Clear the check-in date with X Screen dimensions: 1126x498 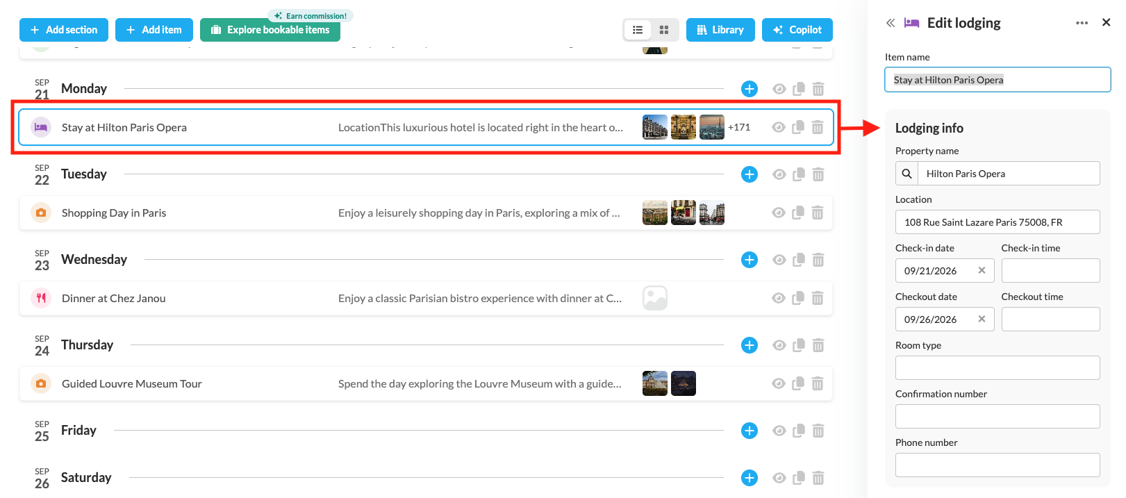tap(982, 271)
